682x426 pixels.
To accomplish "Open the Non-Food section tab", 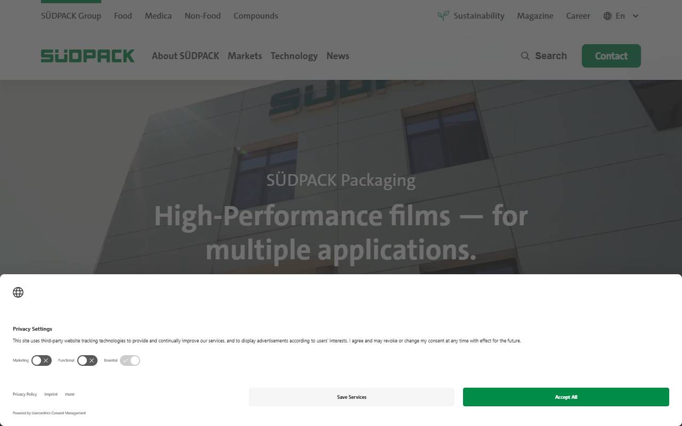I will [x=202, y=16].
